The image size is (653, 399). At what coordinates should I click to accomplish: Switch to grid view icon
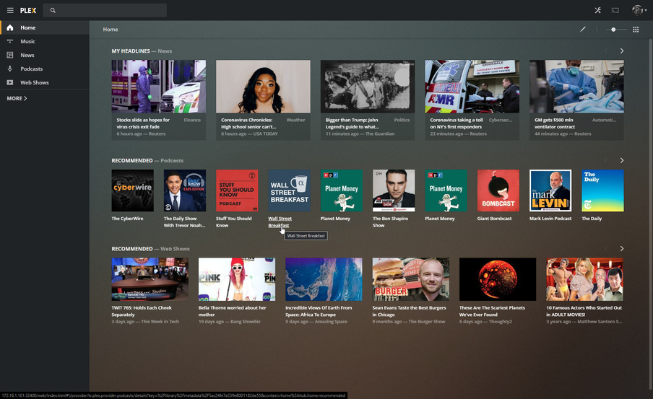tap(636, 30)
